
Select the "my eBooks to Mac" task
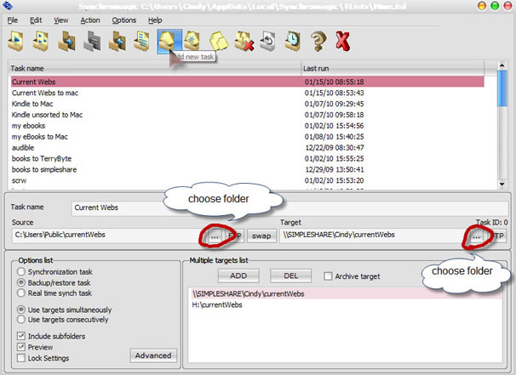pyautogui.click(x=248, y=137)
